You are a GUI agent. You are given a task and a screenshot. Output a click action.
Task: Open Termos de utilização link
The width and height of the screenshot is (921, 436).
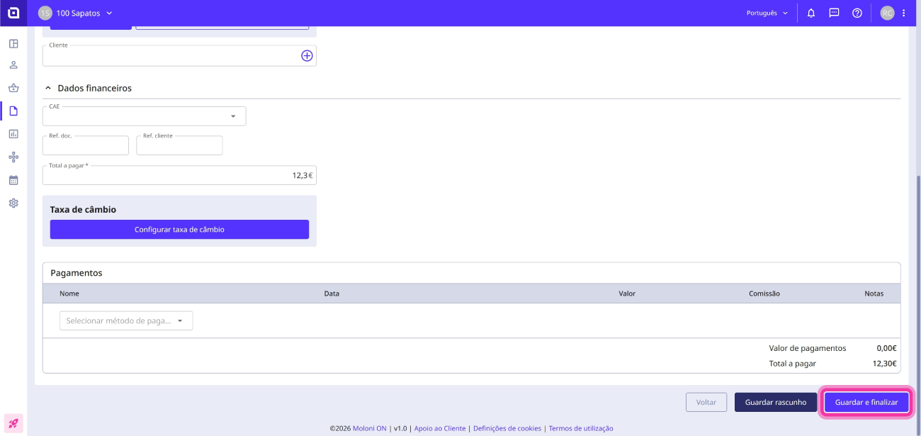pos(581,428)
